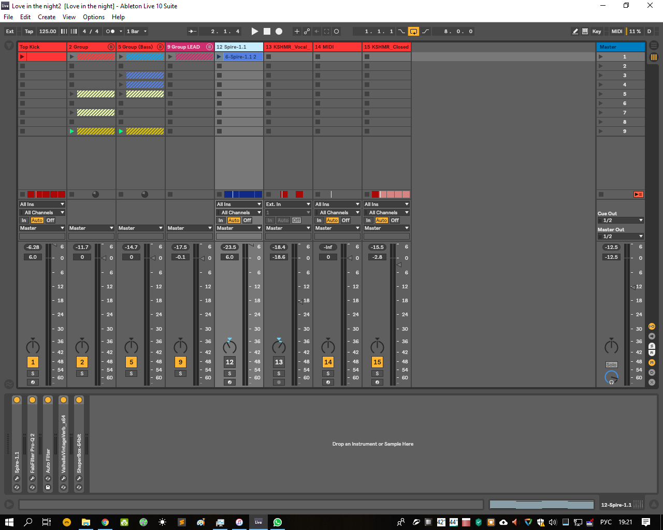Click Hot-Swap icon on ValhallaVintageVerb device

(63, 488)
